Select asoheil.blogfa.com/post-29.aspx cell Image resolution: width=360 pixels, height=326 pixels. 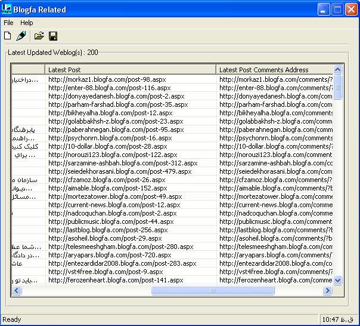point(131,238)
